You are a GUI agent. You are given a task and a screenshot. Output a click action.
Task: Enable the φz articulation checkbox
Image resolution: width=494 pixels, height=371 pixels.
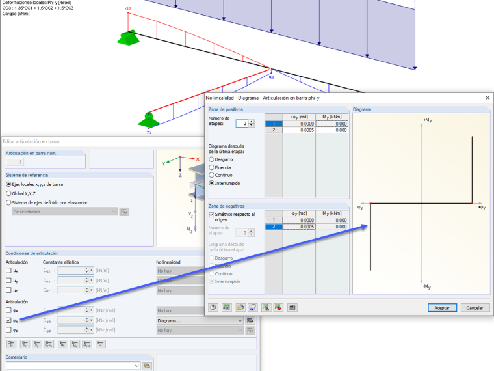pos(8,330)
